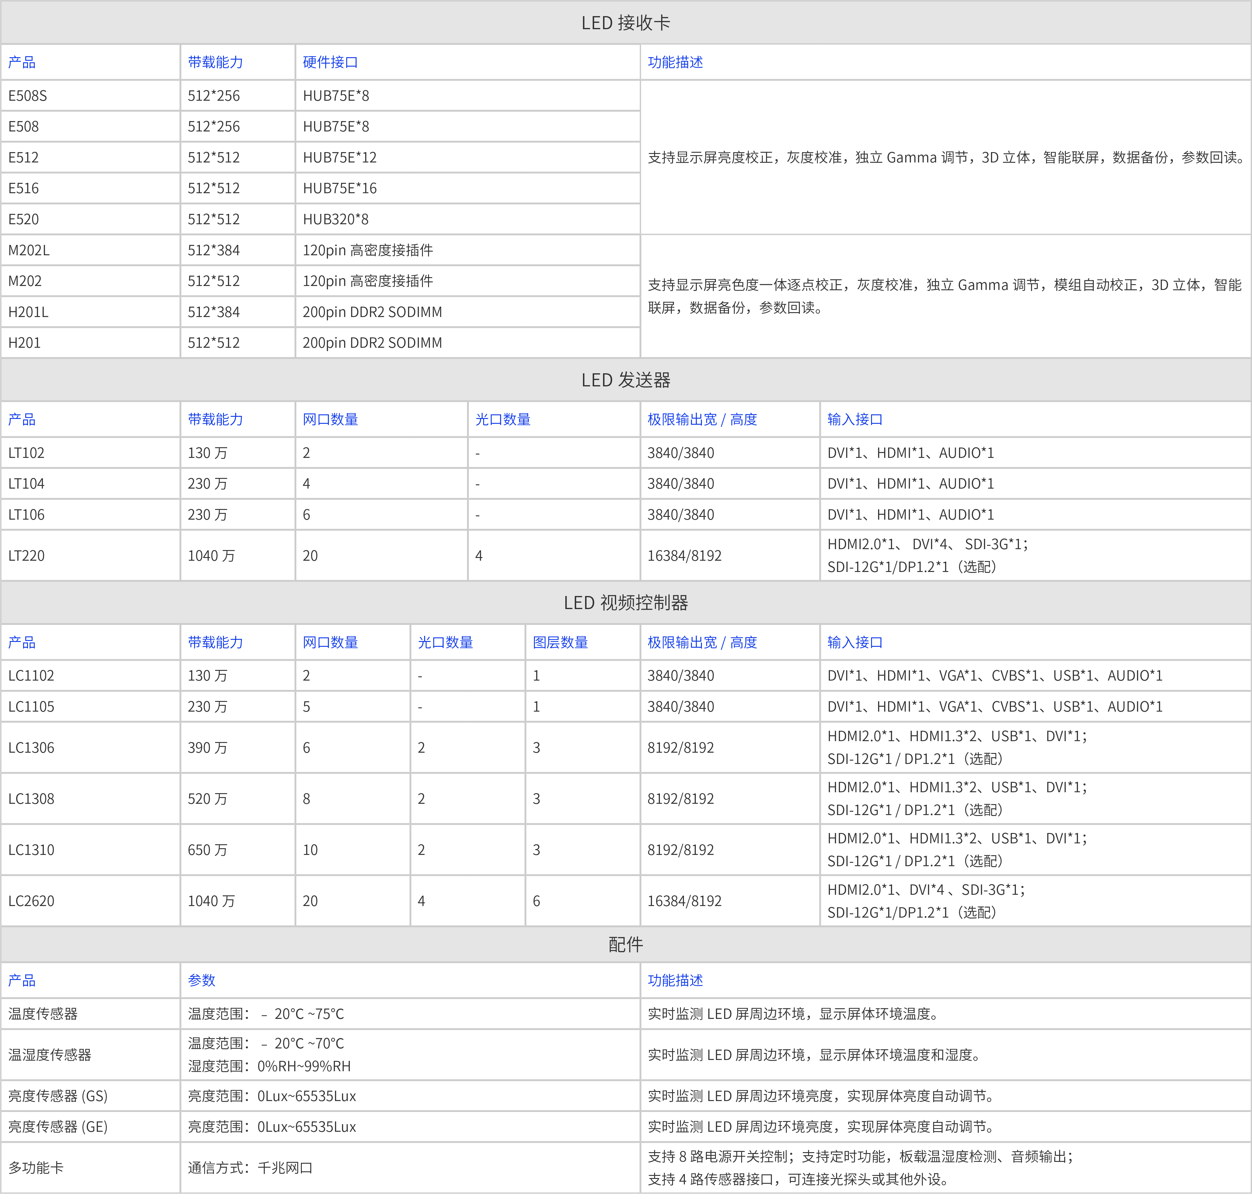
Task: Select the 多功能卡 product cell
Action: (91, 1168)
